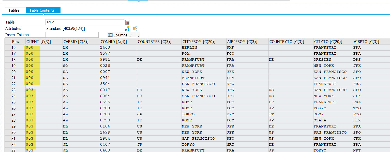The width and height of the screenshot is (390, 152).
Task: Click CITYTO cell OSAKA
Action: (333, 120)
